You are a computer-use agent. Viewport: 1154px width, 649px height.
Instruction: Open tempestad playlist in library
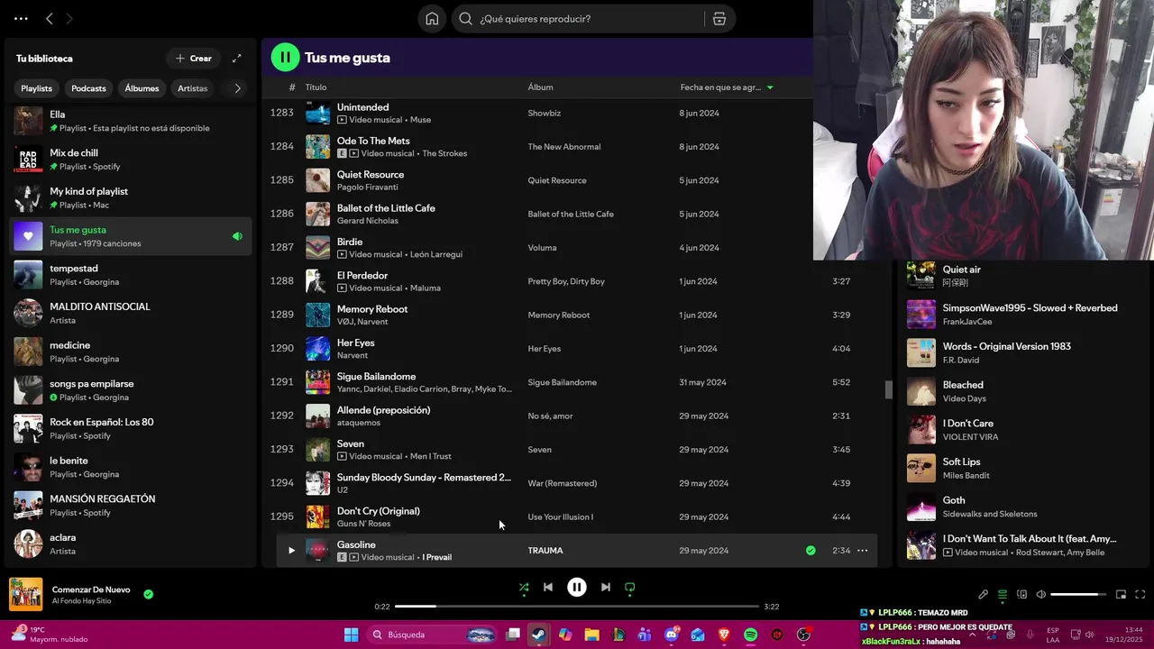pos(131,275)
